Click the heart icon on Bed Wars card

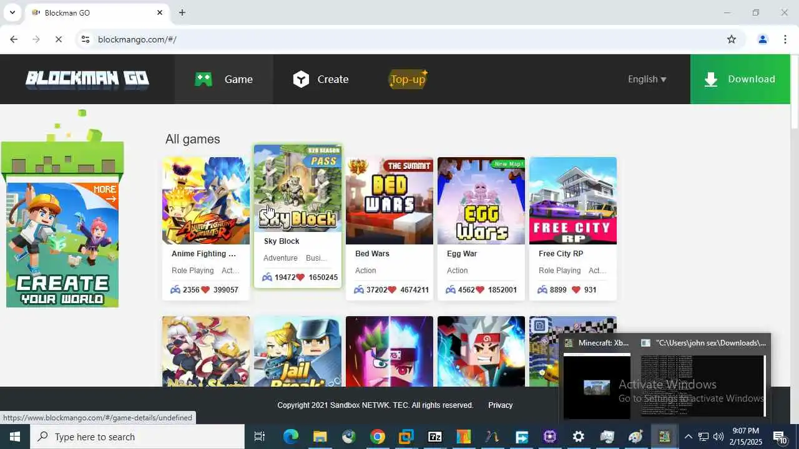392,290
